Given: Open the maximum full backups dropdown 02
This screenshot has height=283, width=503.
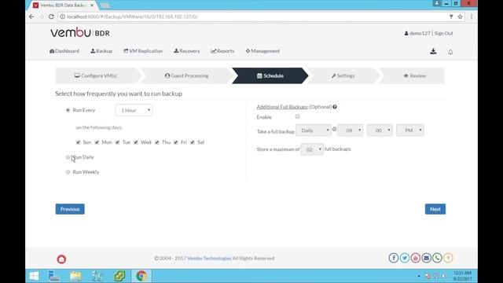Looking at the screenshot, I should (312, 149).
